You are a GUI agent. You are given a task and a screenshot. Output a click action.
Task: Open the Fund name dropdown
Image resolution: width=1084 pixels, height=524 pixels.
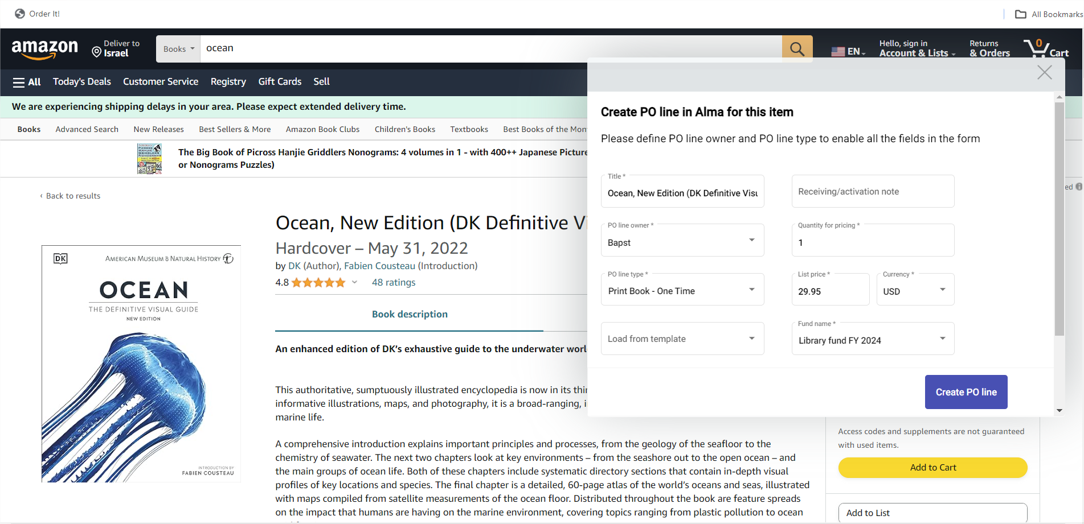[x=873, y=339]
